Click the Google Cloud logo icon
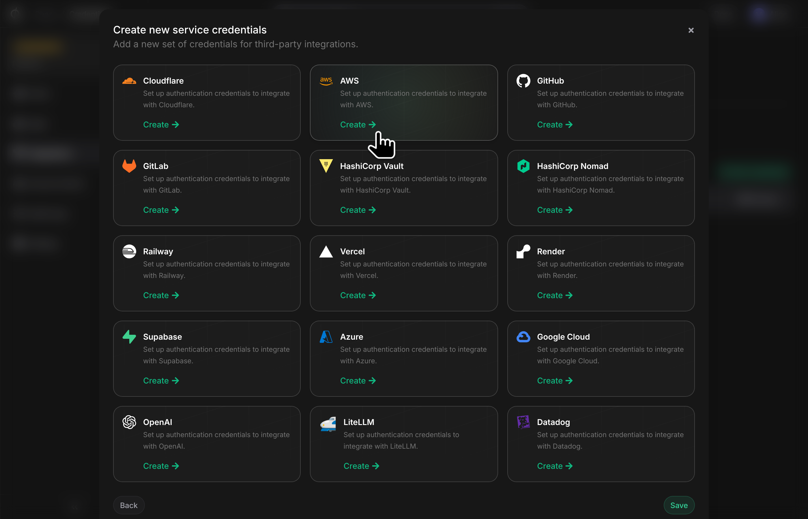The height and width of the screenshot is (519, 808). click(x=523, y=337)
